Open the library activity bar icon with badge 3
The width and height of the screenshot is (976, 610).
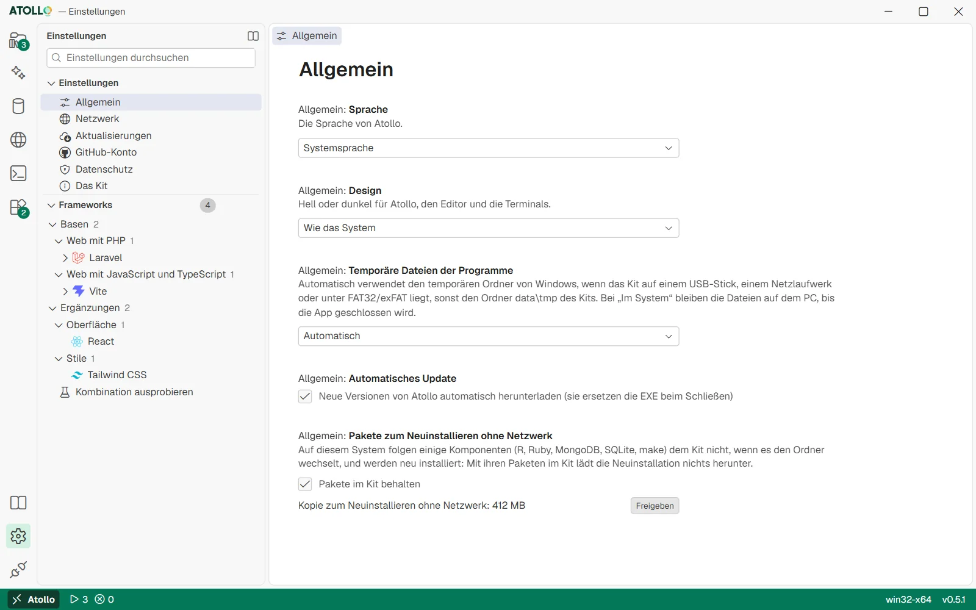18,40
